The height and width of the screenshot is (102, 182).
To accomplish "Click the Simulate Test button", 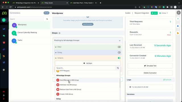I will tap(150, 66).
